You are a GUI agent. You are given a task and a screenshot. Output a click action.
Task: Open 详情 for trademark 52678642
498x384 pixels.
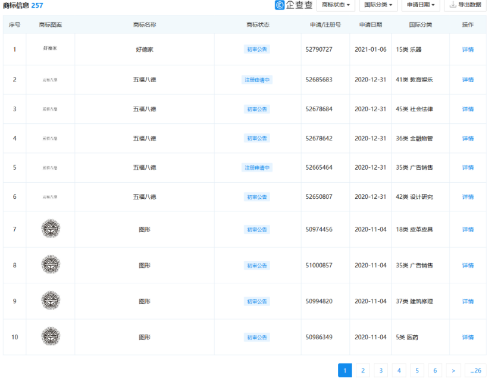pos(468,138)
